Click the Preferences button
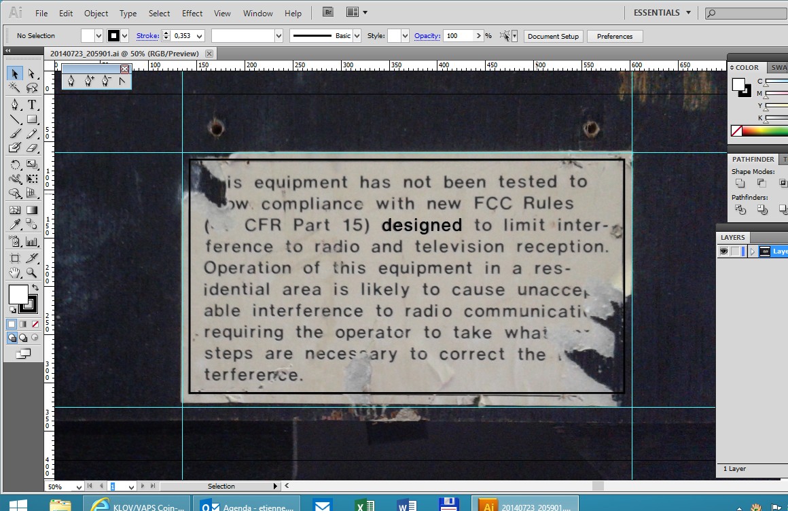The height and width of the screenshot is (511, 788). (x=615, y=36)
